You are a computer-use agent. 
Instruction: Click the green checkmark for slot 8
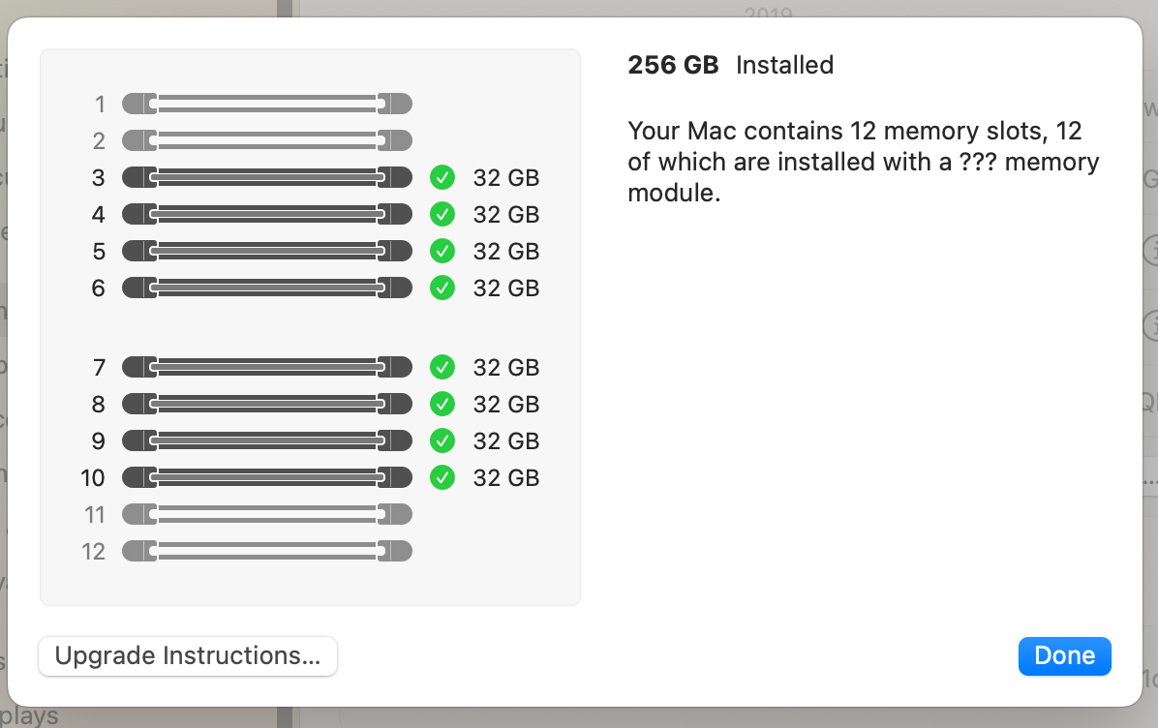tap(442, 404)
